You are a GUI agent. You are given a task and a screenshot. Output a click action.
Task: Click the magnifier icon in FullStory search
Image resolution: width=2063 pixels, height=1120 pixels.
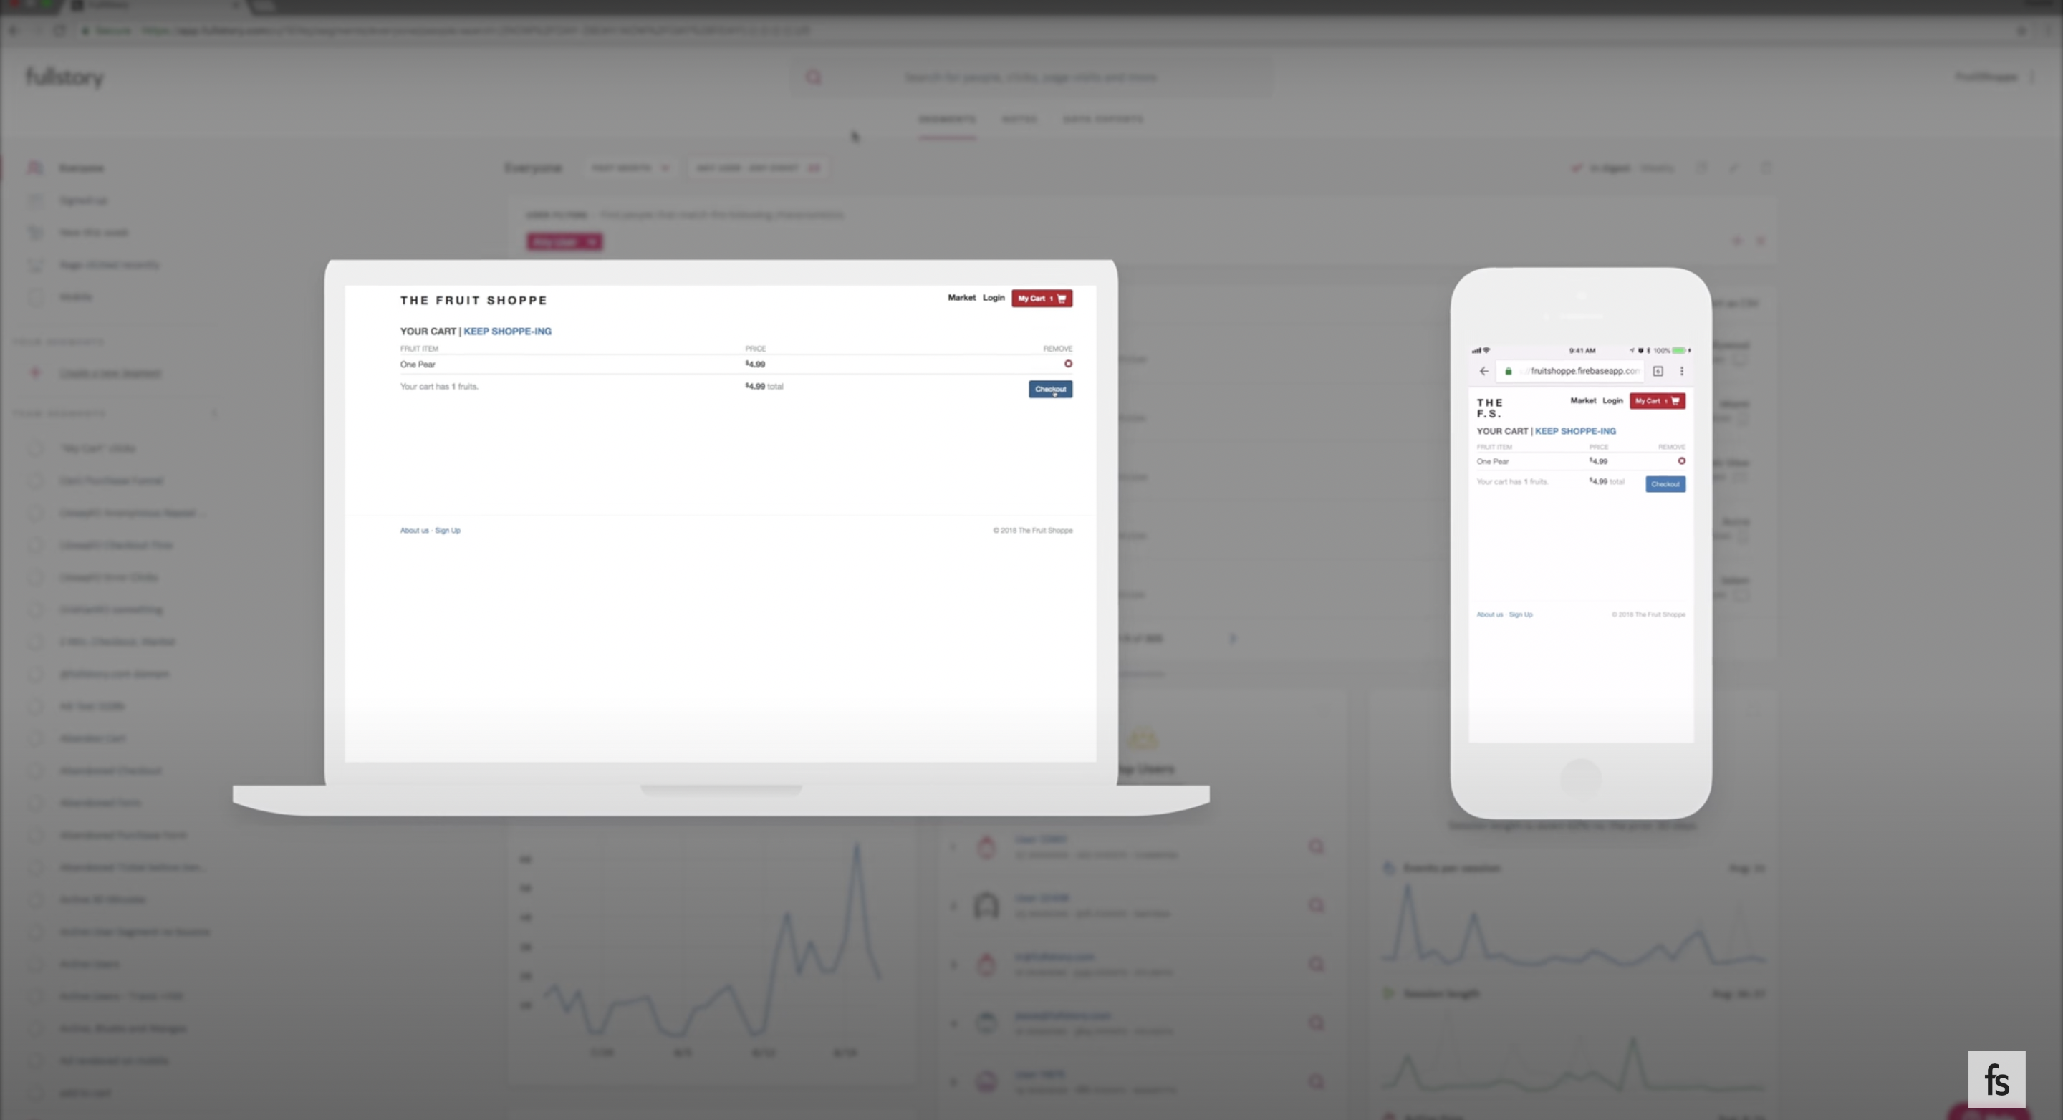(813, 77)
